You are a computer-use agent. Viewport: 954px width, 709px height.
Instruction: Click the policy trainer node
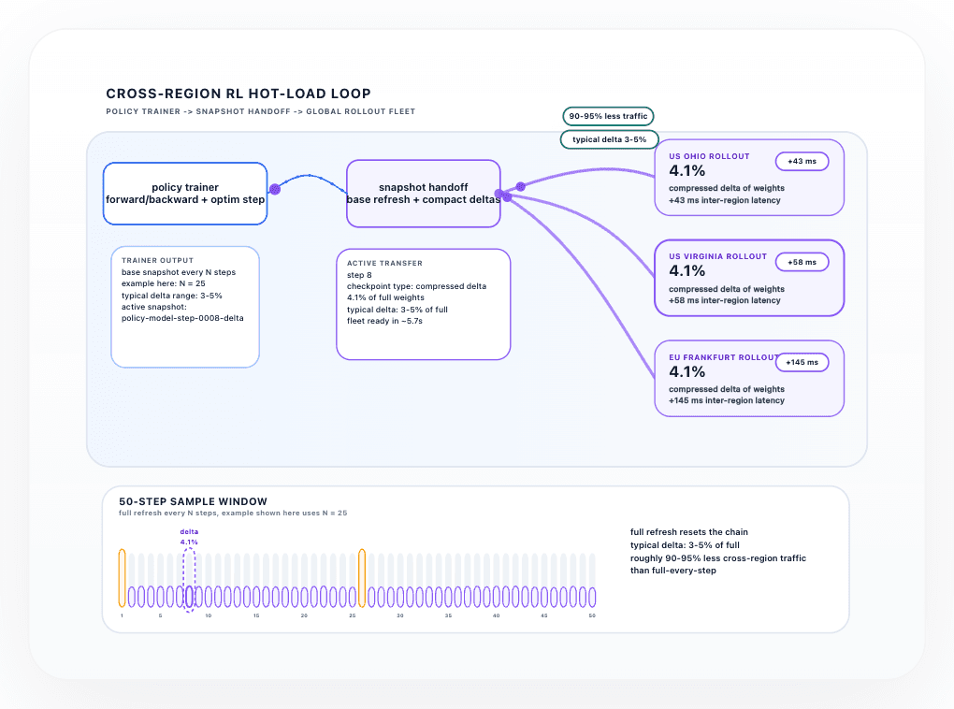click(x=185, y=194)
